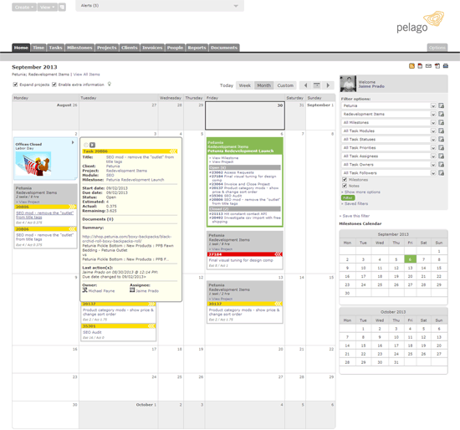
Task: Open the Documents tab
Action: pos(224,48)
